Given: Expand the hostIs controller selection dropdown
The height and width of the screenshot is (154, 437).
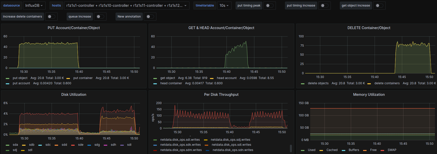Looking at the screenshot, I should [x=127, y=6].
